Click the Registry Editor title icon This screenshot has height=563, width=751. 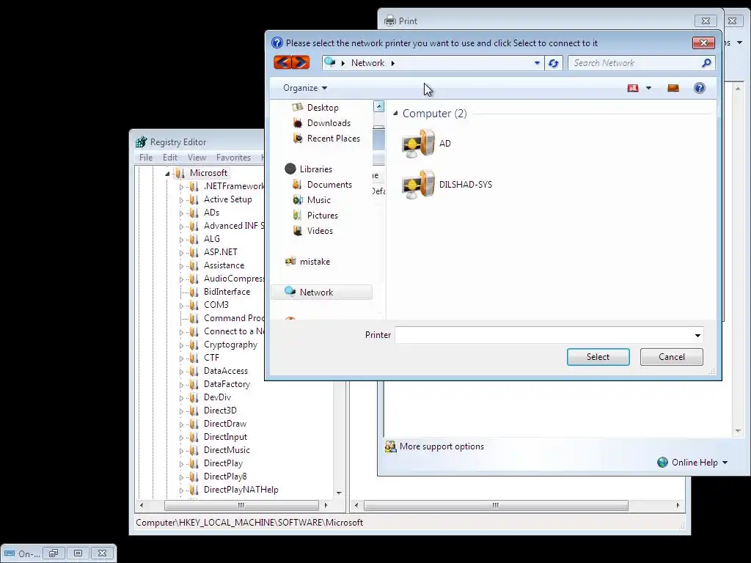141,141
